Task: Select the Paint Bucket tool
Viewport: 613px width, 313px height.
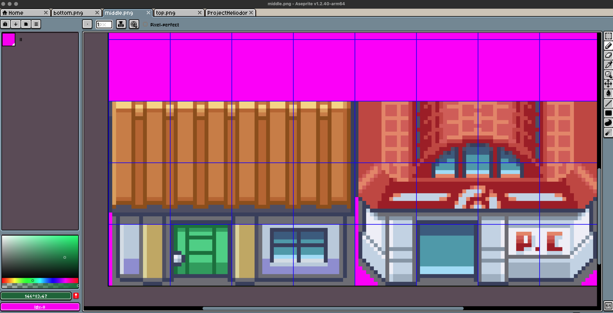Action: click(x=608, y=94)
